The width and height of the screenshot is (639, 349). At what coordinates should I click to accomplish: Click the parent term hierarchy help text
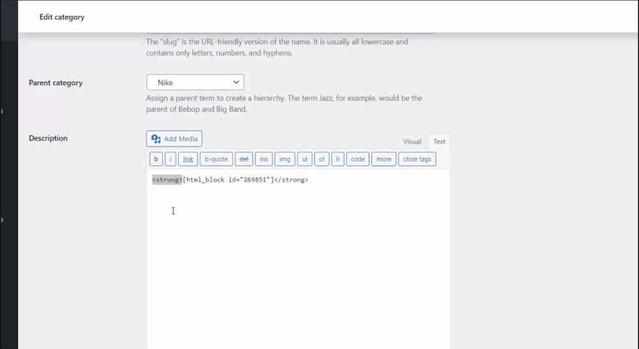pyautogui.click(x=284, y=104)
